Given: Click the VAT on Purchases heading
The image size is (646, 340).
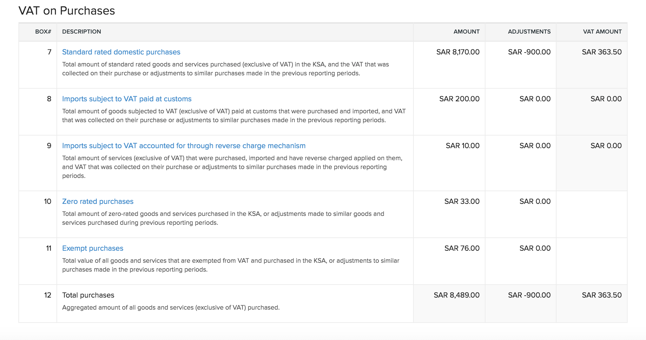Looking at the screenshot, I should pos(67,11).
